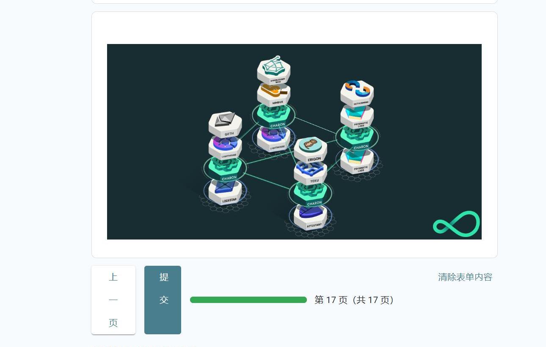This screenshot has height=347, width=546.
Task: Click the green infinity logo
Action: (x=456, y=223)
